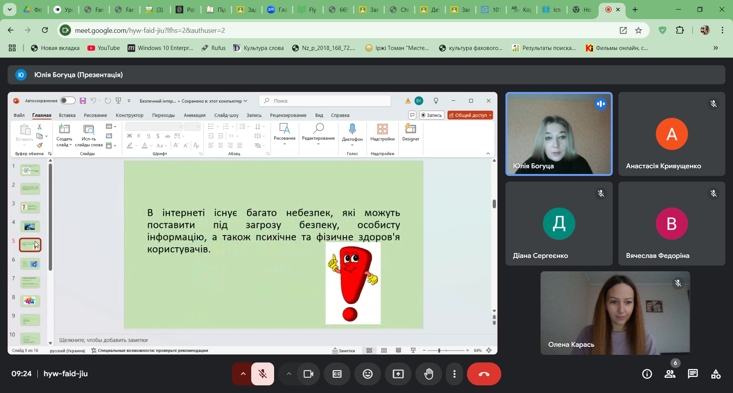Turn on the camera
Viewport: 733px width, 393px height.
[308, 374]
